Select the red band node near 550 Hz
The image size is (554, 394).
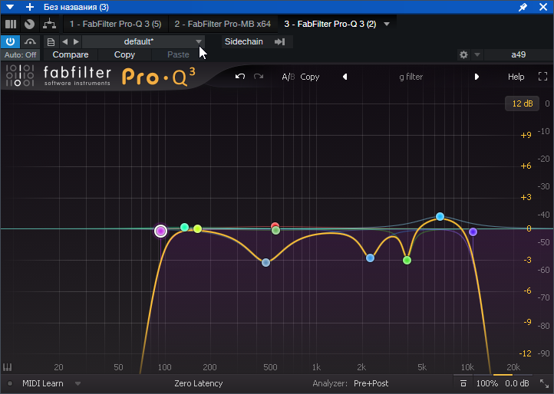tap(275, 225)
